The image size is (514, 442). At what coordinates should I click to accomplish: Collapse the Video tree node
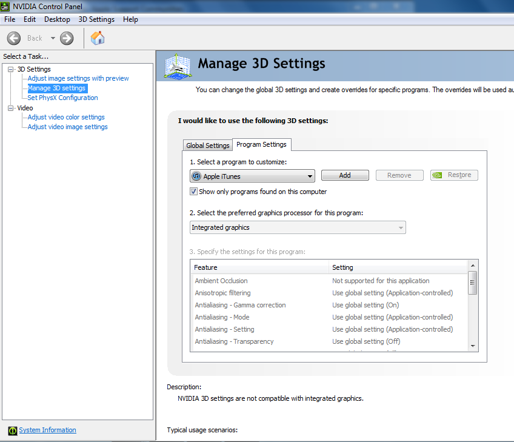10,108
